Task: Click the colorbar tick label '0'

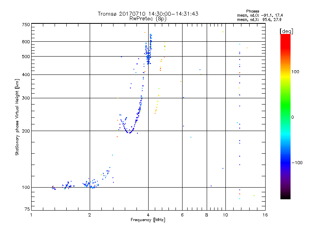Action: point(292,117)
